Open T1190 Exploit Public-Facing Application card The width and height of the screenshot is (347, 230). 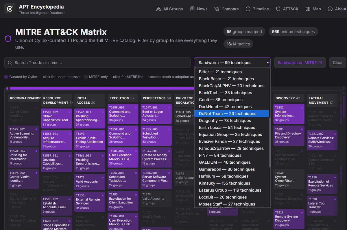90,140
